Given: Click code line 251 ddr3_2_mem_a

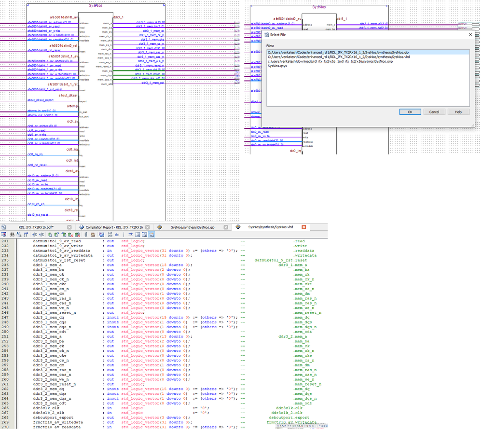Looking at the screenshot, I should (47, 336).
